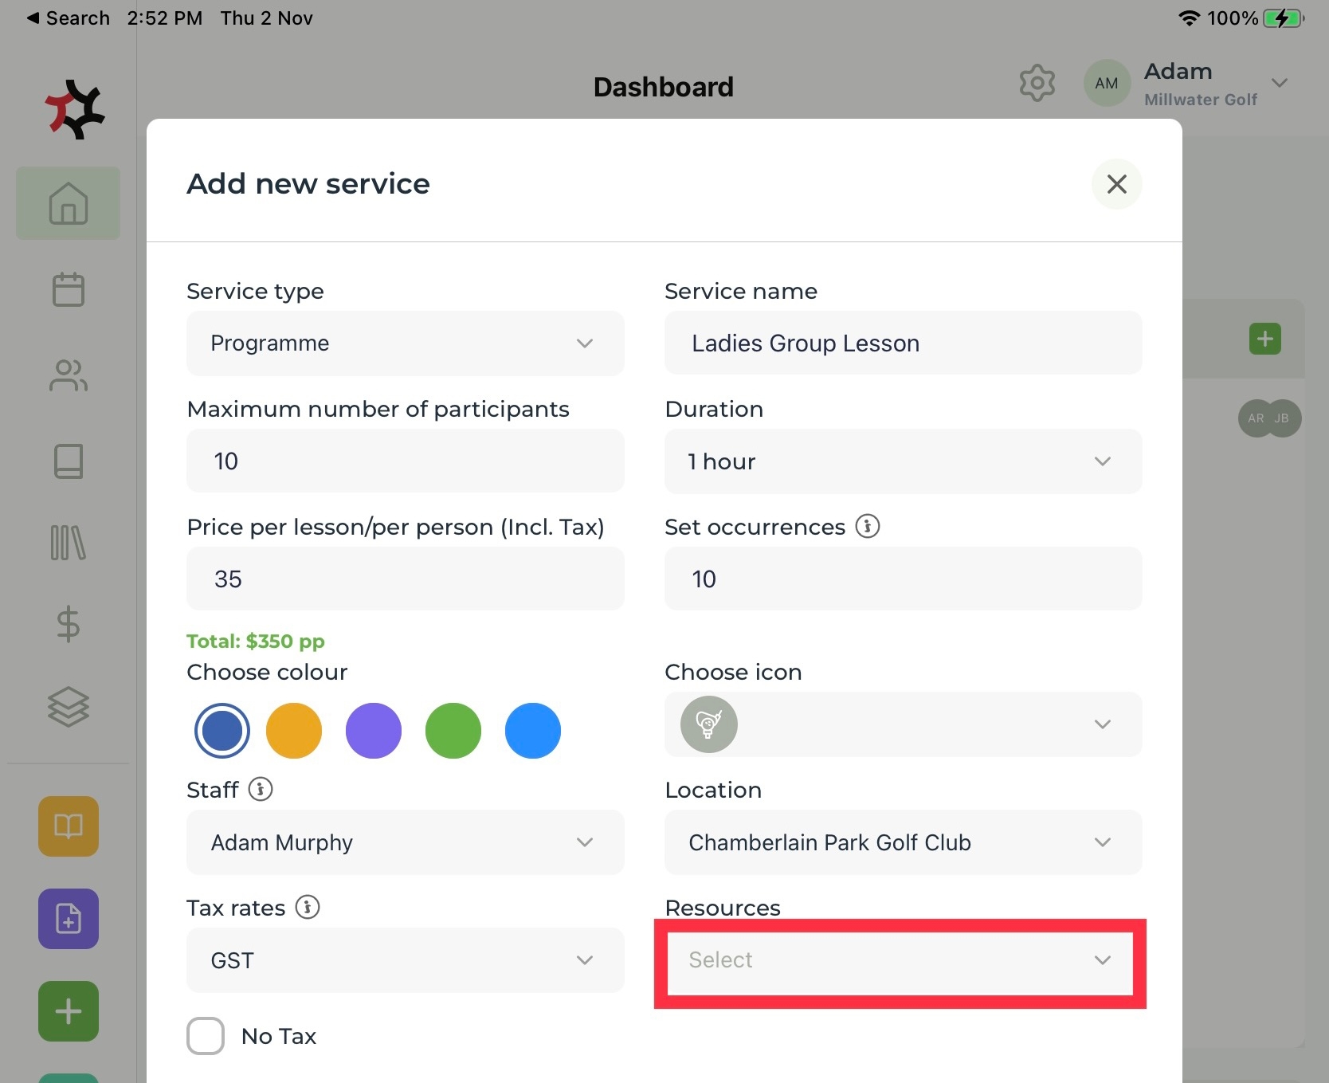Tap Search to go back

click(x=69, y=18)
